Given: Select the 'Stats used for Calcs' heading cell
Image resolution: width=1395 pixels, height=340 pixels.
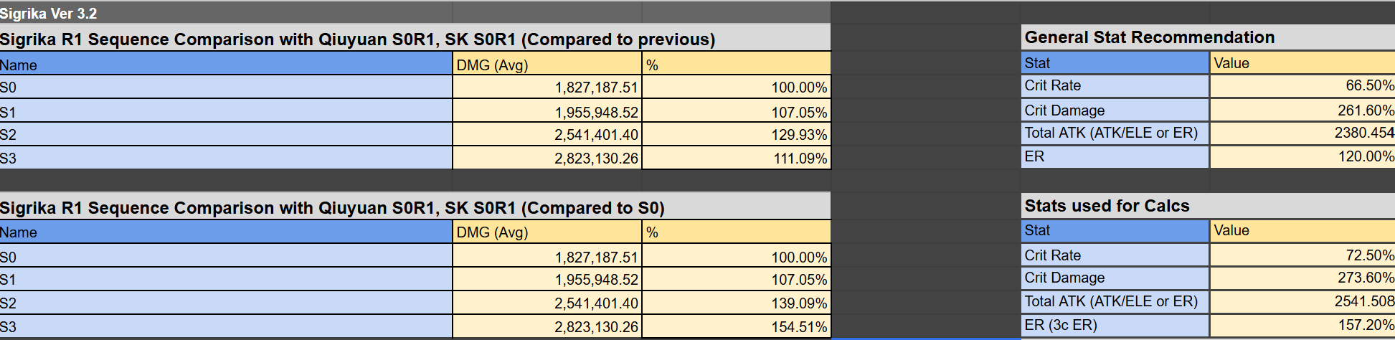Looking at the screenshot, I should 1209,206.
